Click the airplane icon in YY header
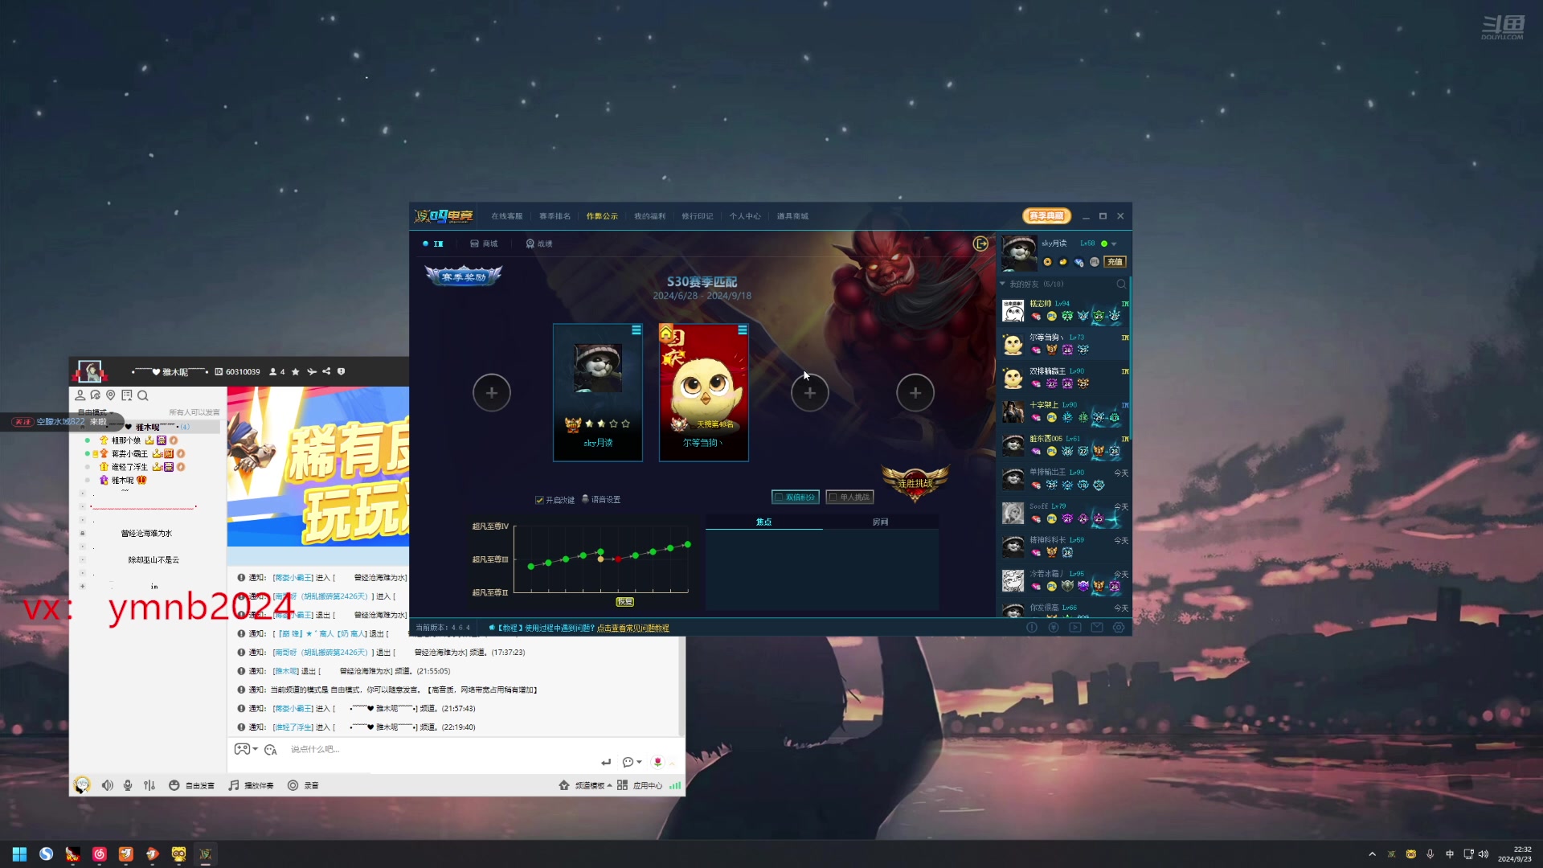This screenshot has width=1543, height=868. [312, 371]
